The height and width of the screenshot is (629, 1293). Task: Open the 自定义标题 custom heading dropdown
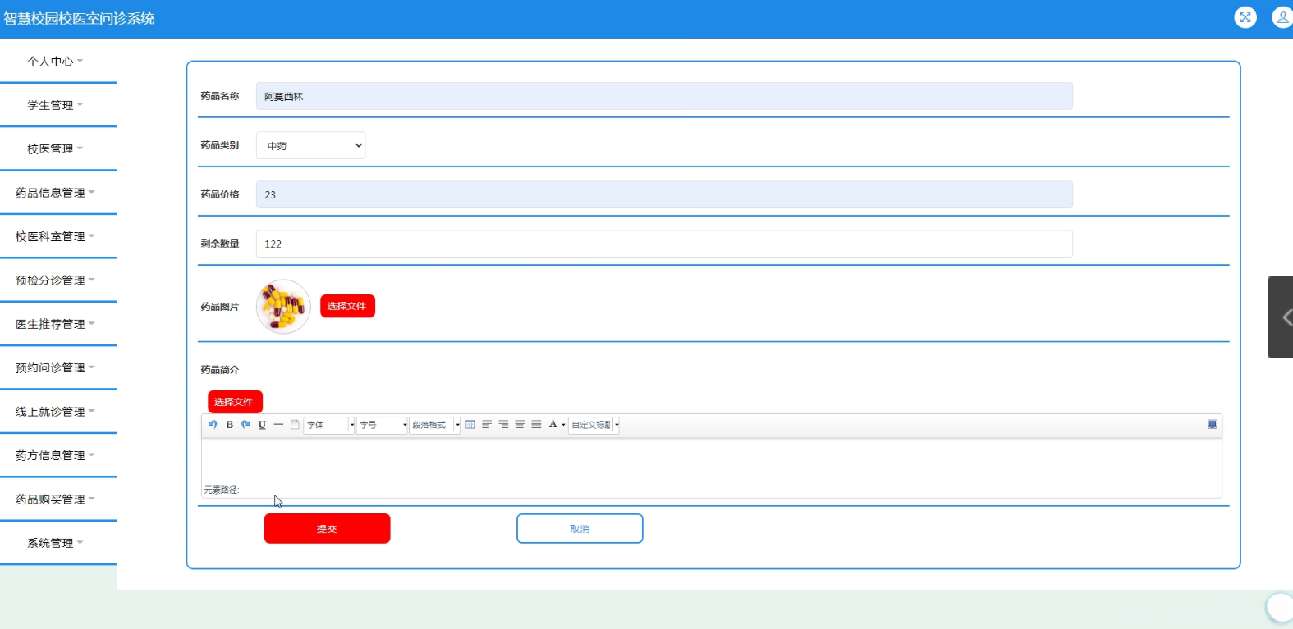tap(594, 425)
